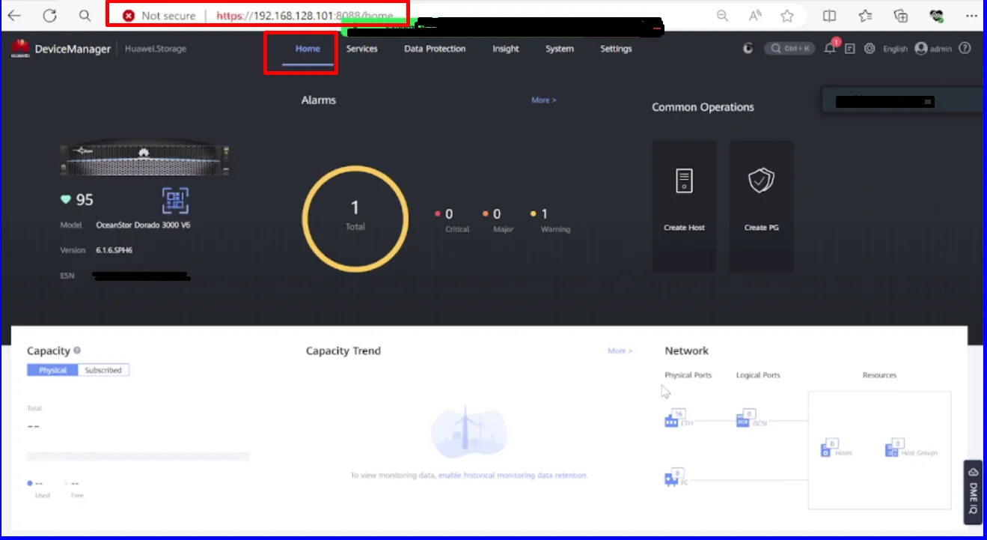Click enable historical monitoring data retention link
This screenshot has width=987, height=540.
coord(513,476)
